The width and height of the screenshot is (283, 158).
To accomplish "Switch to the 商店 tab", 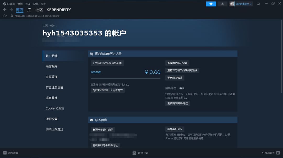I will click(20, 10).
